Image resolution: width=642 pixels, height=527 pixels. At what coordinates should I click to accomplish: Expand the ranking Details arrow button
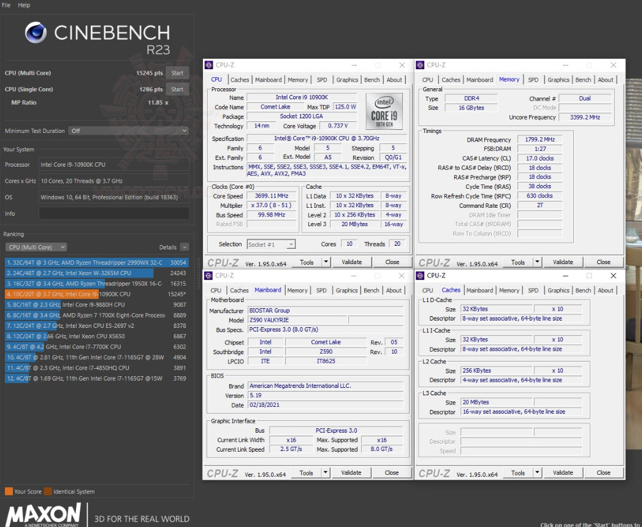pos(185,247)
